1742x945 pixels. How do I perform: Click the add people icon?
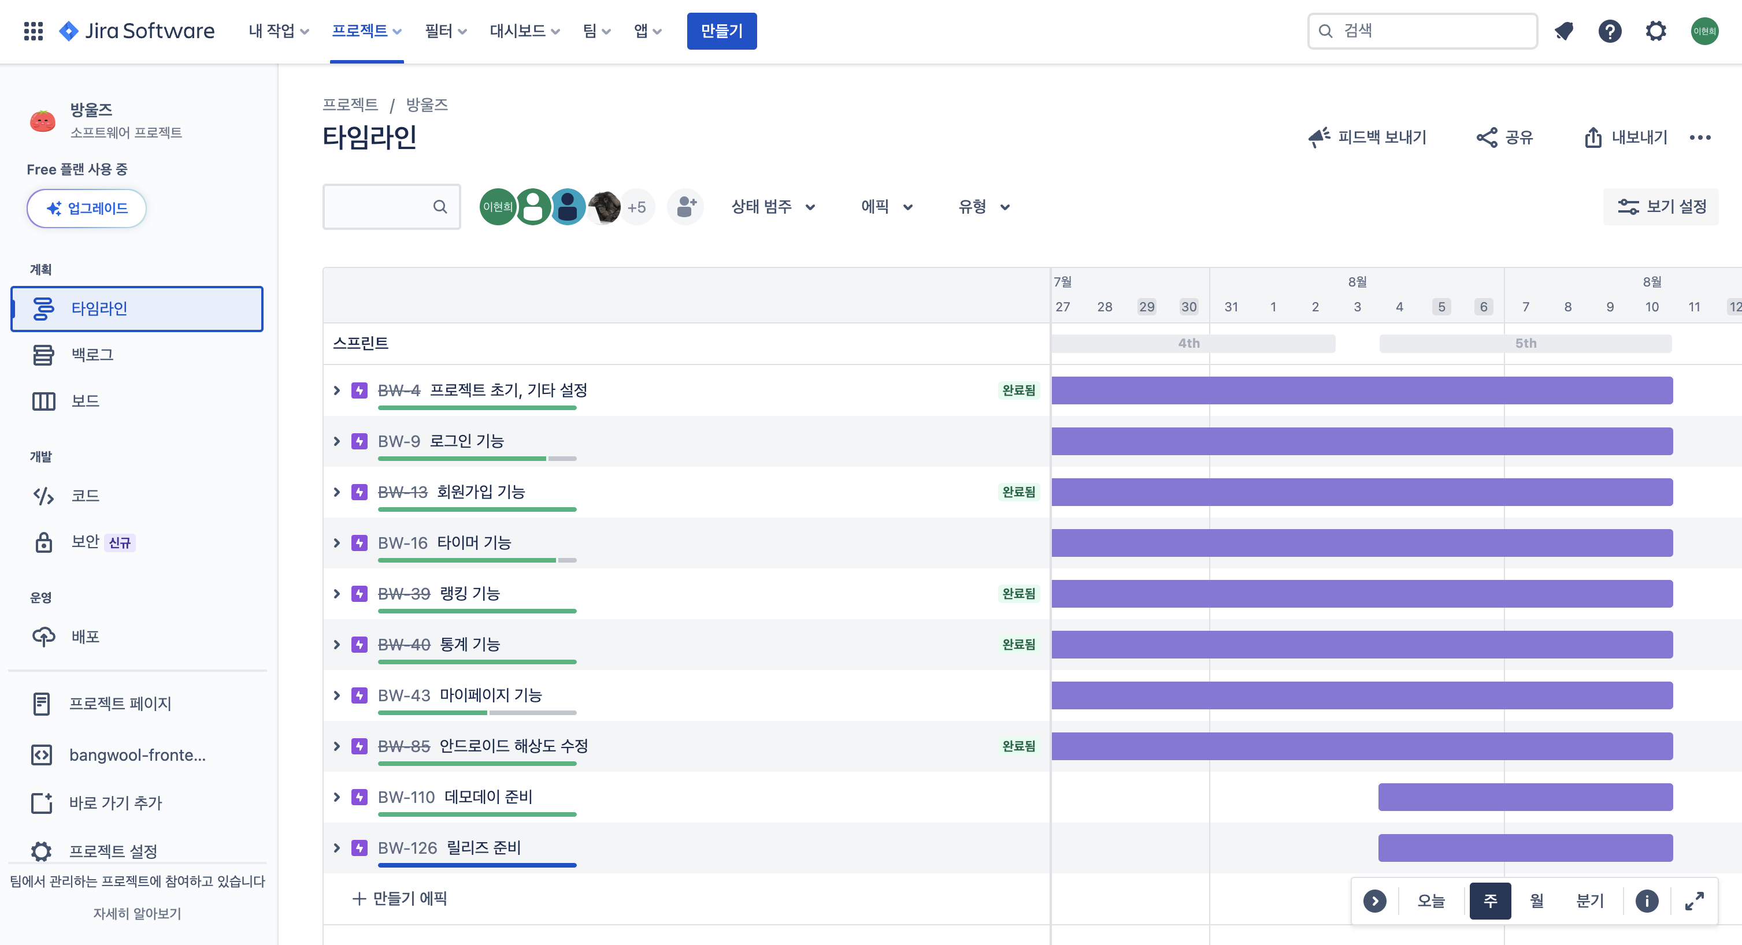[685, 207]
